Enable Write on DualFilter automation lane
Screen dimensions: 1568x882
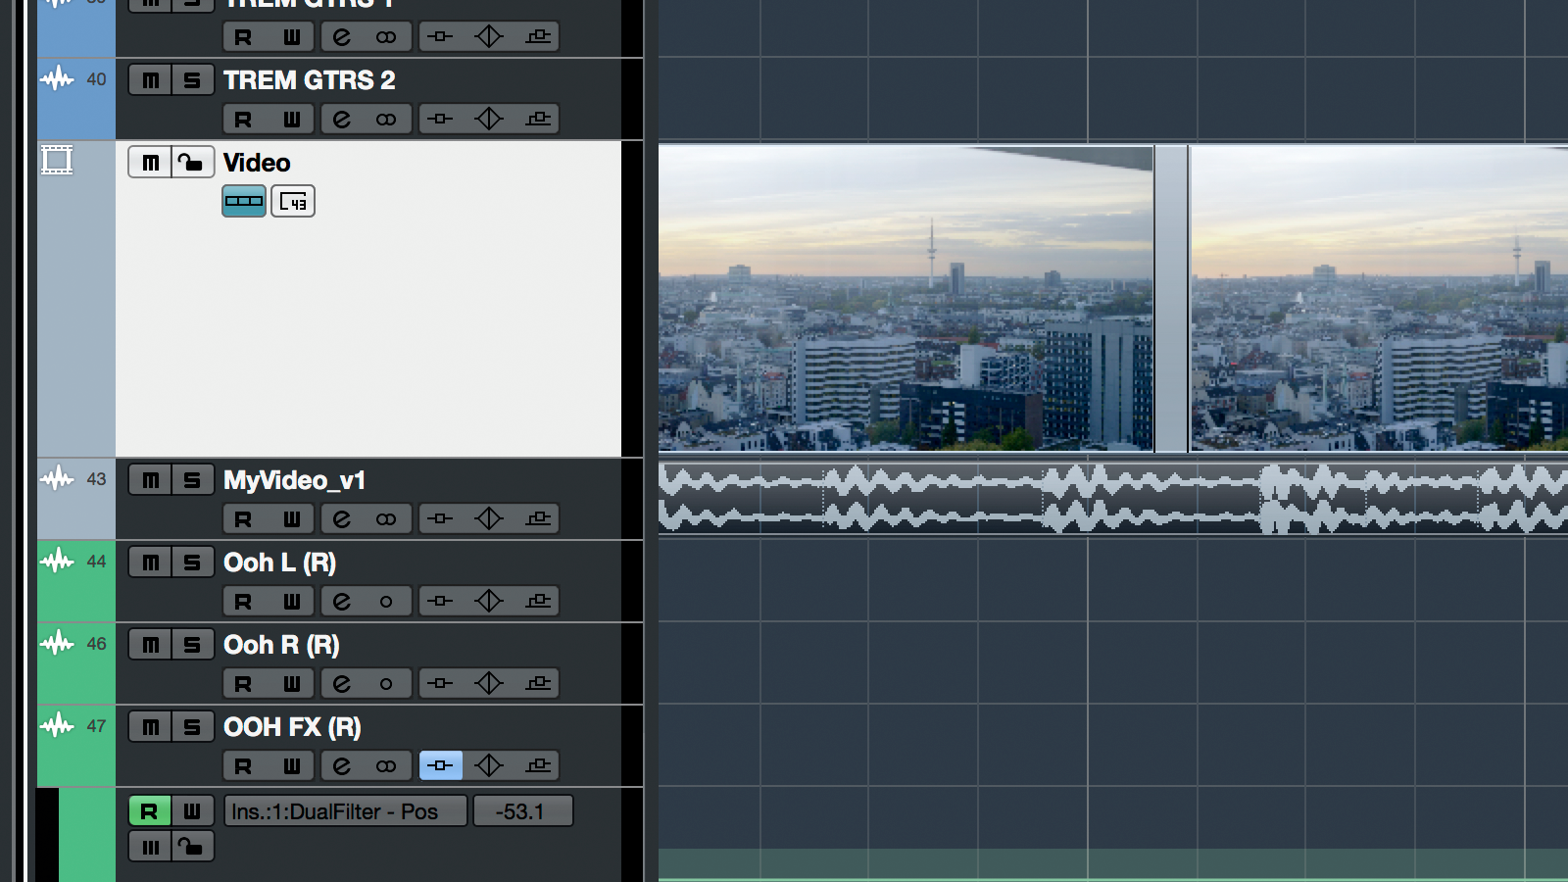click(192, 811)
